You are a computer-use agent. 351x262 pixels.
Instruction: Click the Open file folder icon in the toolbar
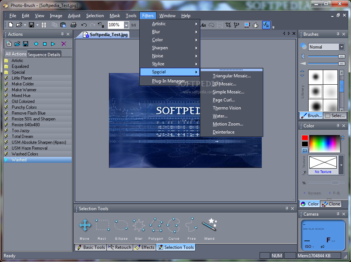point(19,25)
